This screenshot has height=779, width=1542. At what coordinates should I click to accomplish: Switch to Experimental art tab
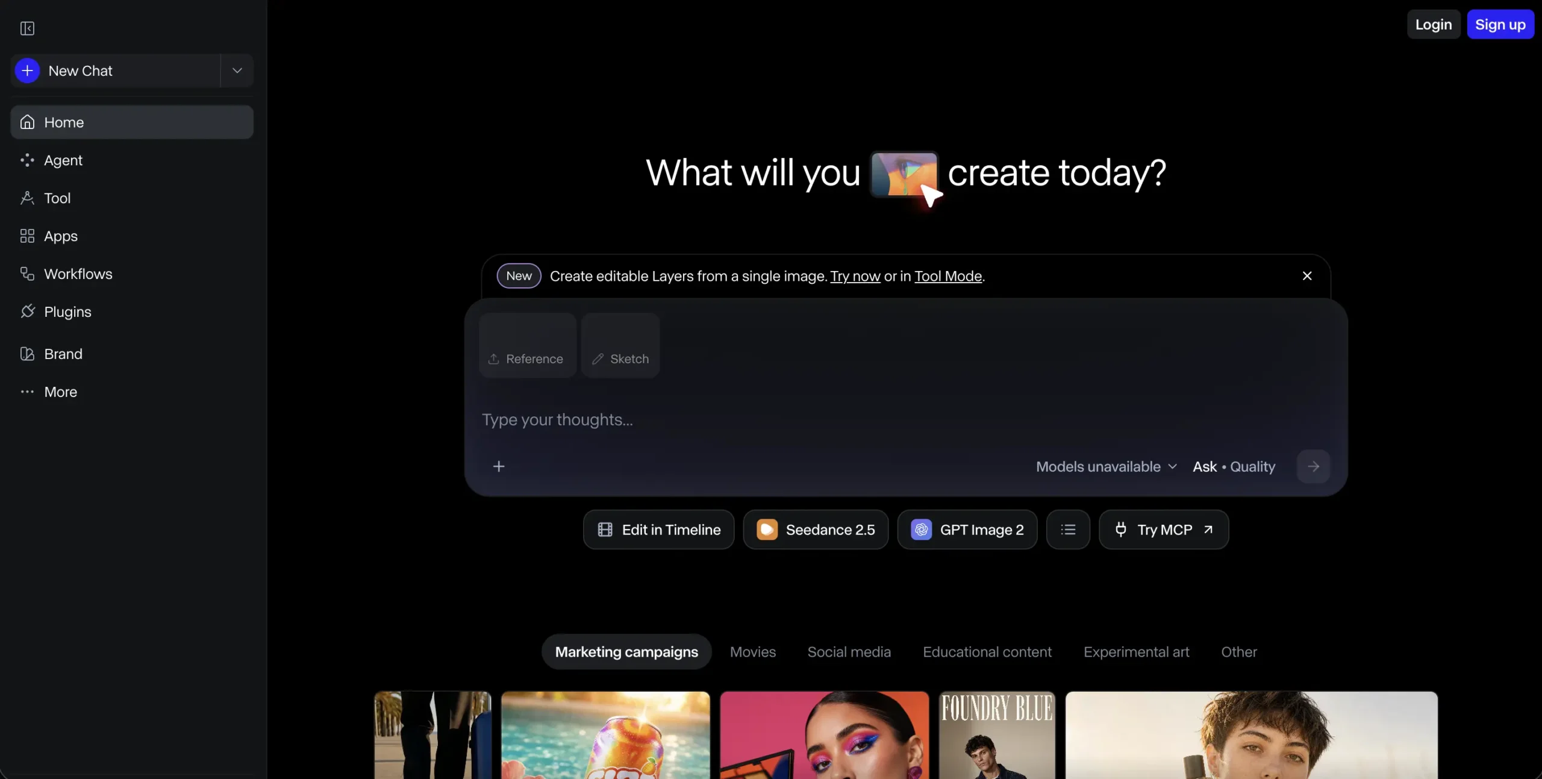(1137, 652)
